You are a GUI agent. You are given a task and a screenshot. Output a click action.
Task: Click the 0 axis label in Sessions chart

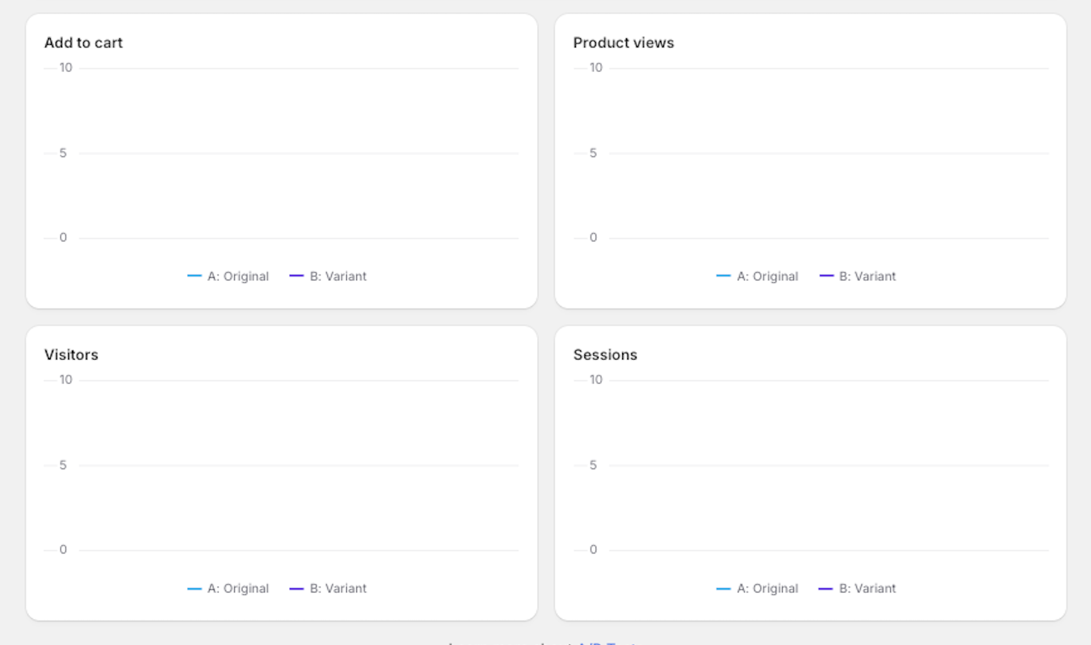tap(593, 550)
